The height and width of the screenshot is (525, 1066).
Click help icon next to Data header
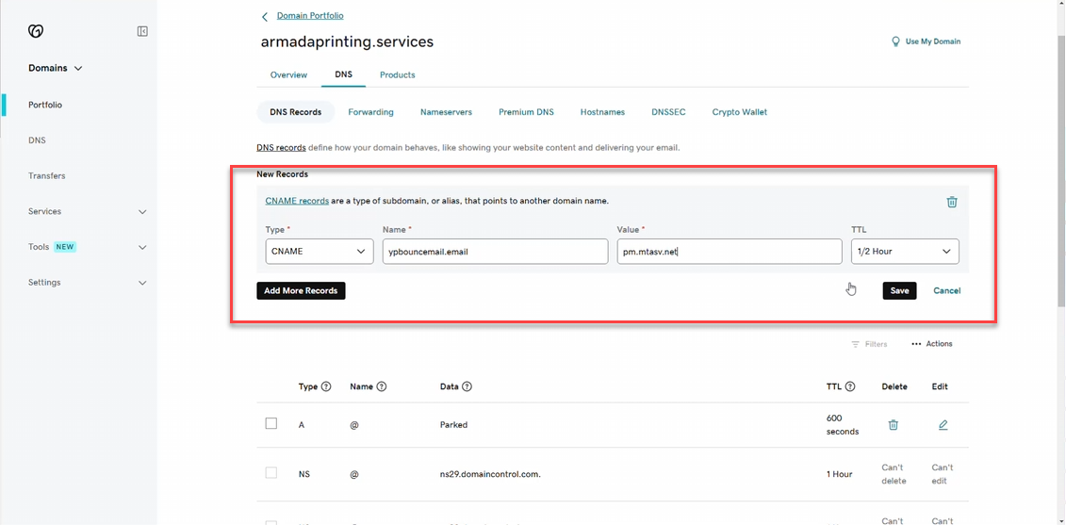click(x=467, y=386)
